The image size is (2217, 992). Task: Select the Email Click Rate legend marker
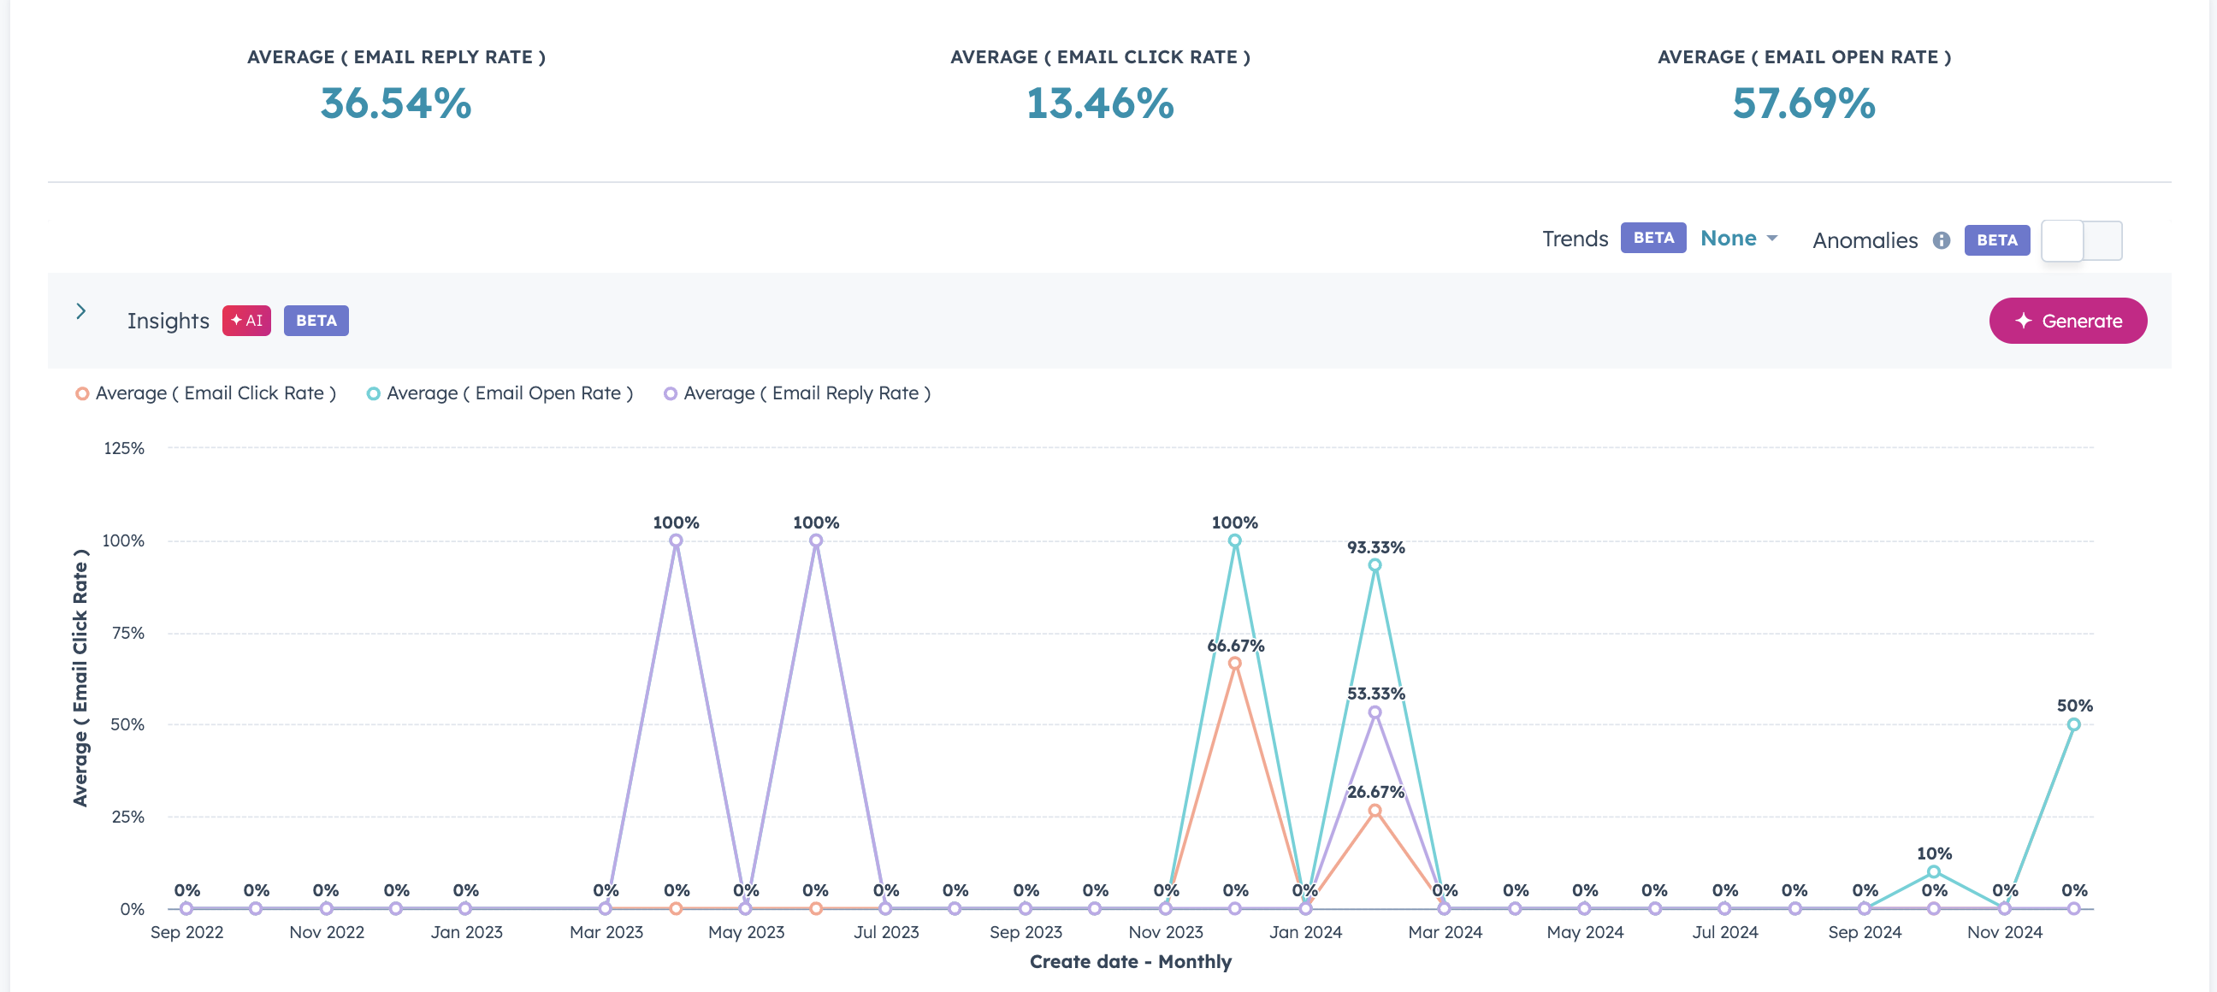pyautogui.click(x=81, y=393)
